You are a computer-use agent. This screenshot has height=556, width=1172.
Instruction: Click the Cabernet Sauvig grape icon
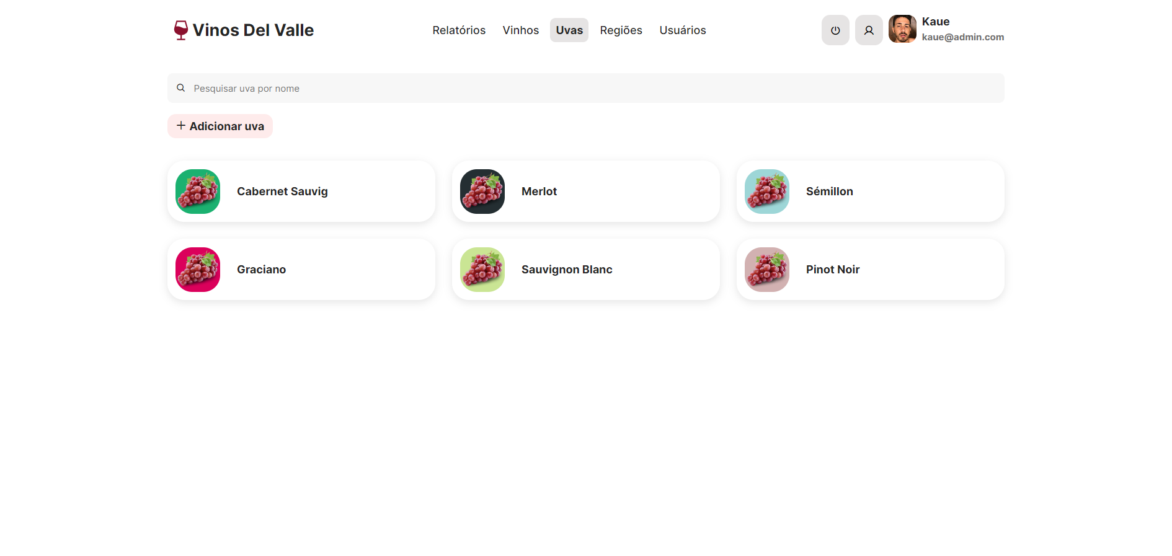tap(198, 192)
